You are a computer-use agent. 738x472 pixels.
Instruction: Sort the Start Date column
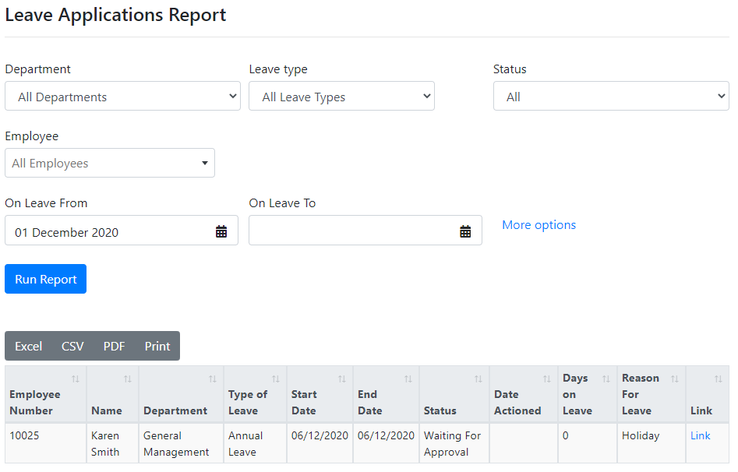coord(342,379)
